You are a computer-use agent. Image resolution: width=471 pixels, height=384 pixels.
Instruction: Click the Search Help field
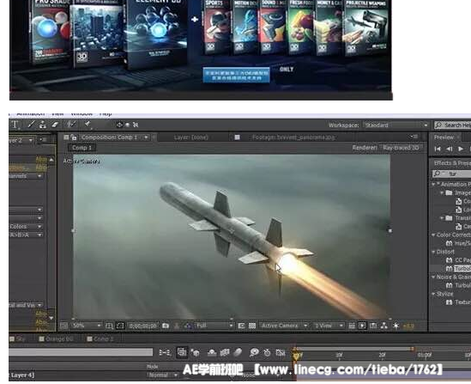click(452, 125)
